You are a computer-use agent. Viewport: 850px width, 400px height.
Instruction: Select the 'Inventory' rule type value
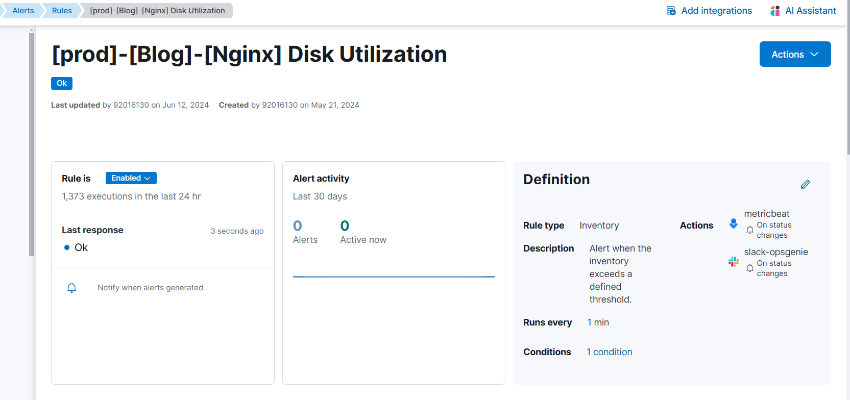(599, 226)
